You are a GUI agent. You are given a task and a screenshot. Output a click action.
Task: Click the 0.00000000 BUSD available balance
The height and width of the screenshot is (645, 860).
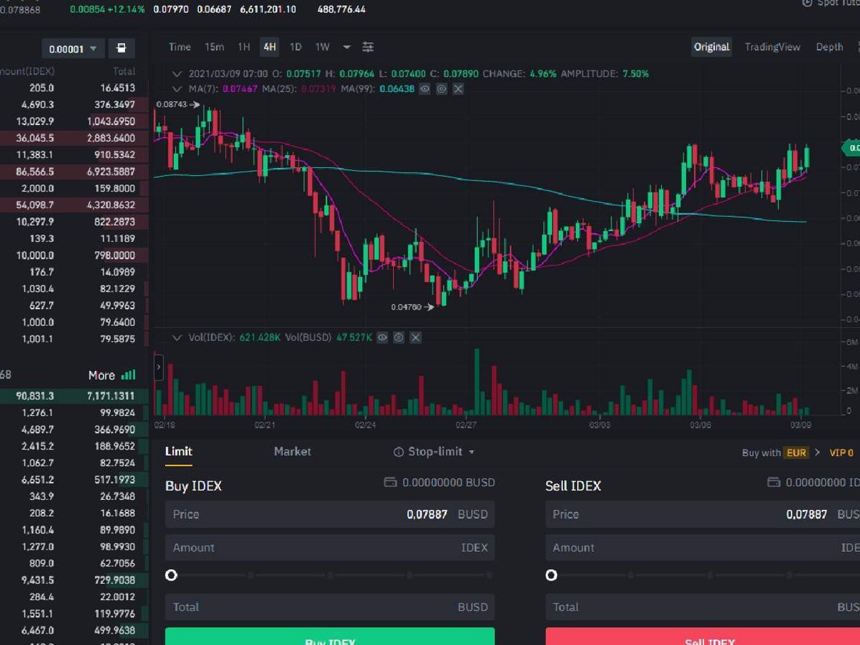coord(448,482)
